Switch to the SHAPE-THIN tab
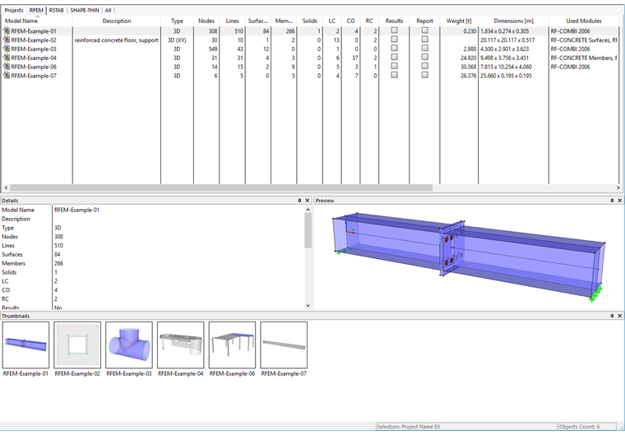The image size is (625, 435). (85, 11)
